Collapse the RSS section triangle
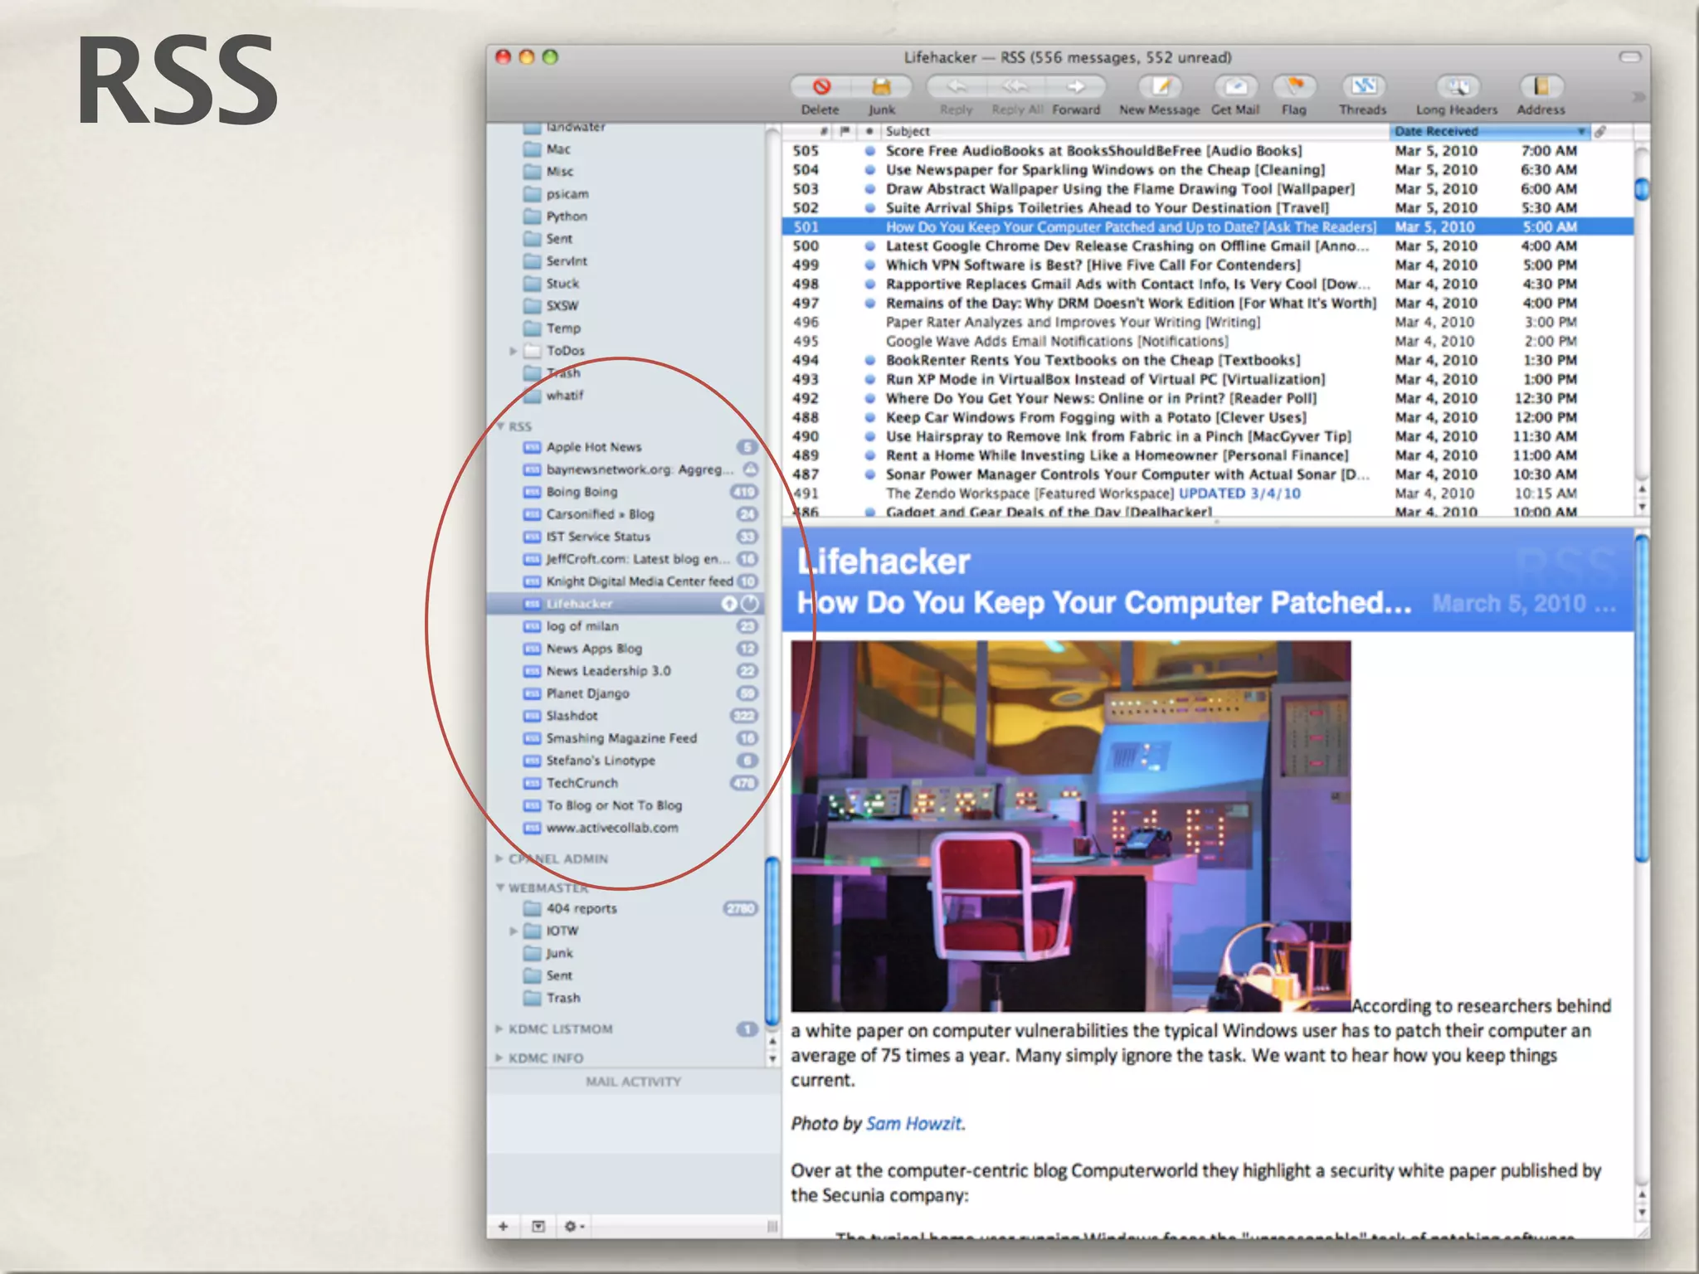The width and height of the screenshot is (1699, 1274). pos(501,426)
